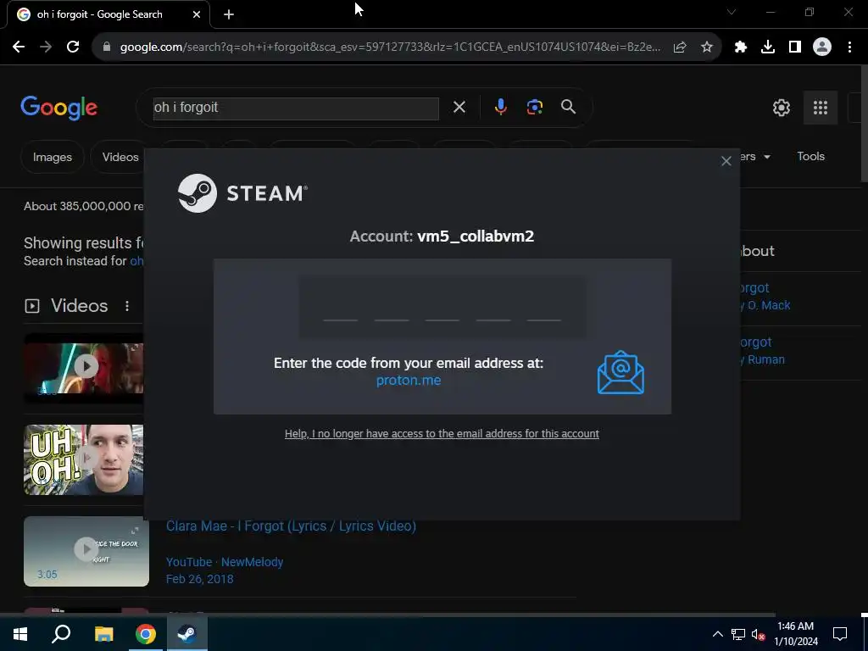The image size is (868, 651).
Task: Reload the Google search page
Action: pos(73,47)
